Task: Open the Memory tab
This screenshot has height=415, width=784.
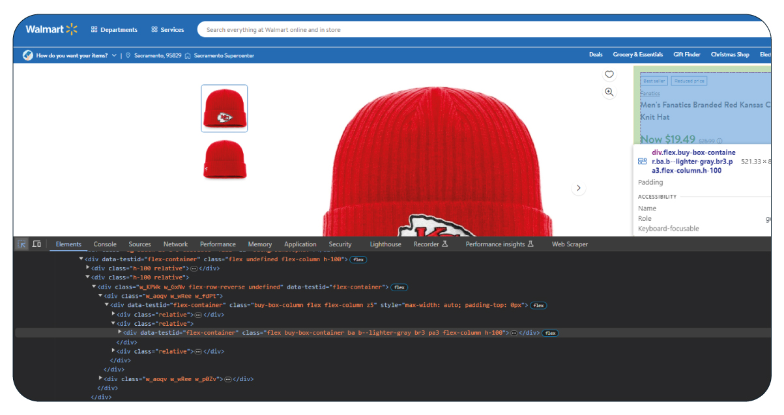Action: click(x=260, y=244)
